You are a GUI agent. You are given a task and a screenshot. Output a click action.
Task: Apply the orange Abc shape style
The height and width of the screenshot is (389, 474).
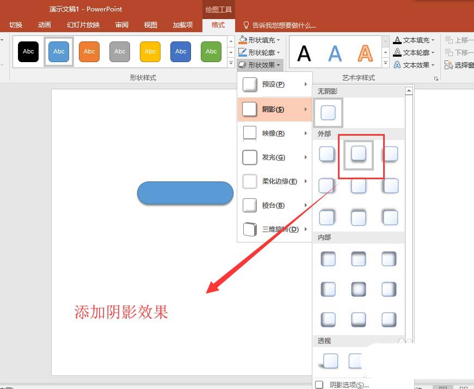tap(89, 52)
